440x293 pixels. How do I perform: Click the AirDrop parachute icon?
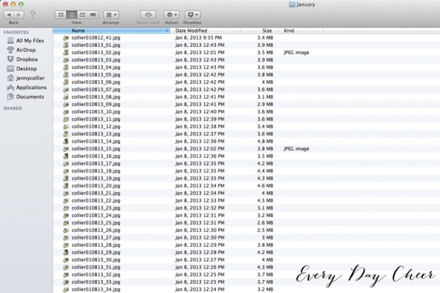pos(11,50)
